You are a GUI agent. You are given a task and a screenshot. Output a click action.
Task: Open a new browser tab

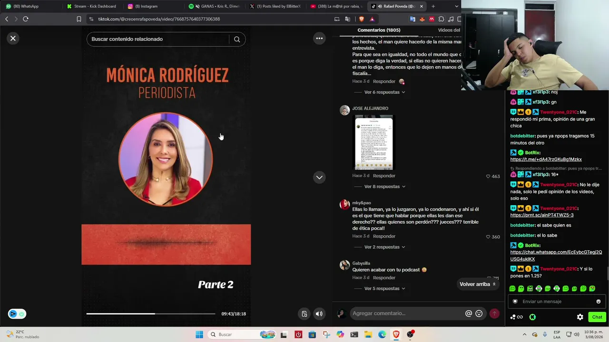click(433, 6)
